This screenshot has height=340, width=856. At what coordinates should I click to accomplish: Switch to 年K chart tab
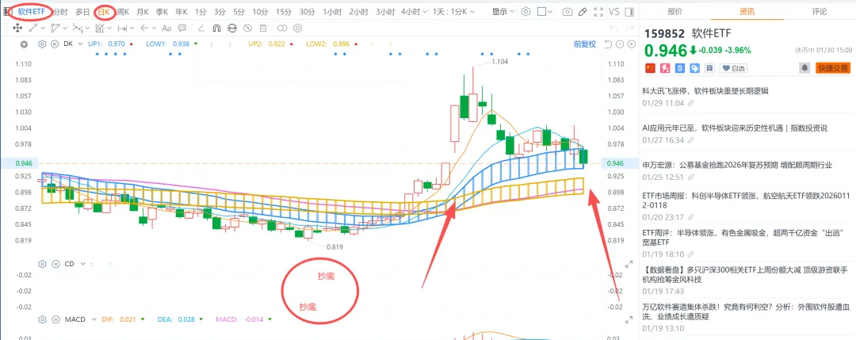coord(182,11)
